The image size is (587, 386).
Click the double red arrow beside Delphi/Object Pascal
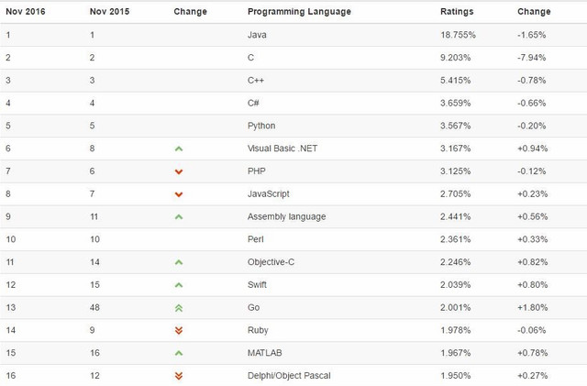(x=179, y=376)
